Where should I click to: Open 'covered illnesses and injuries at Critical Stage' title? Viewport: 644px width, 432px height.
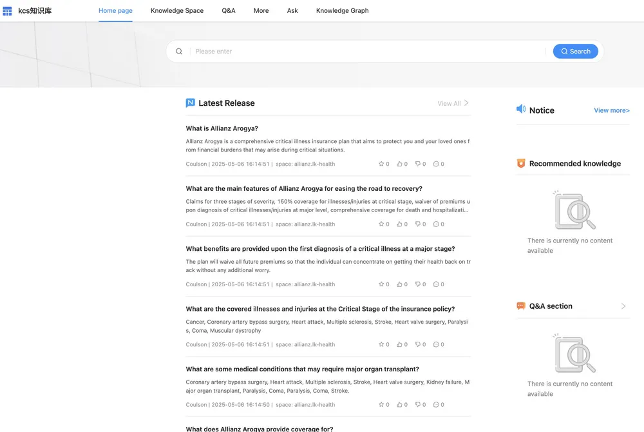point(320,309)
